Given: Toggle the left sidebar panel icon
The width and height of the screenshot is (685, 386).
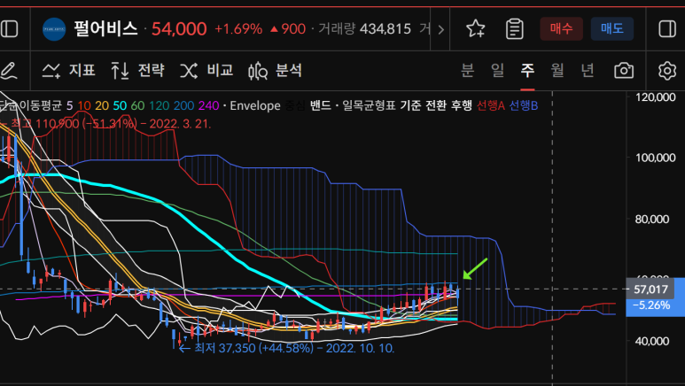Looking at the screenshot, I should click(x=10, y=29).
